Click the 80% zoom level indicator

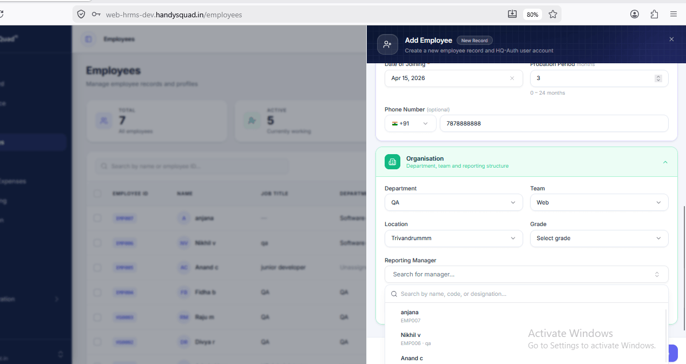click(x=532, y=15)
